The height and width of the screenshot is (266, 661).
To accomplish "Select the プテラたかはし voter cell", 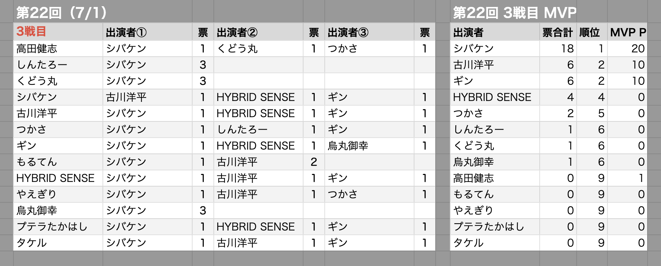I will (58, 227).
